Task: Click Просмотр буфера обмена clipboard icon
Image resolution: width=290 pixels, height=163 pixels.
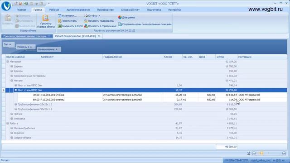Action: (x=45, y=18)
